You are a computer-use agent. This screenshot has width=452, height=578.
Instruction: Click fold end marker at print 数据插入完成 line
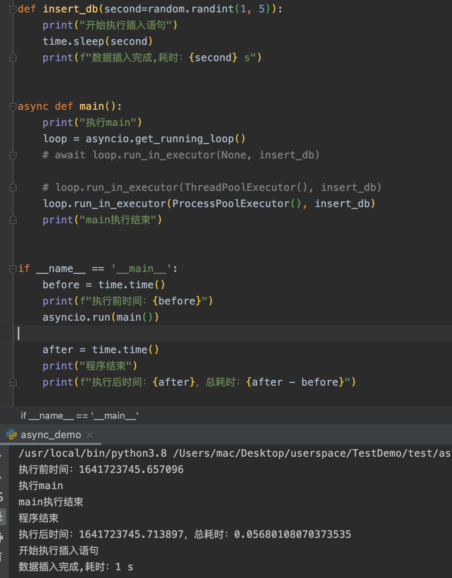pos(13,58)
